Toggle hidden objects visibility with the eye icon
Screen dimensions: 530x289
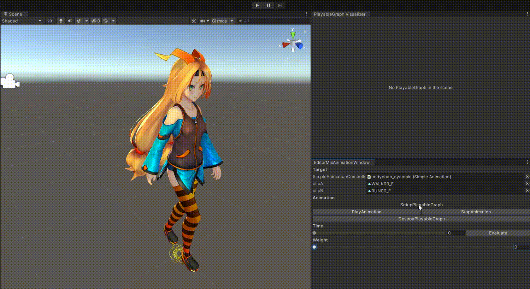pos(95,21)
